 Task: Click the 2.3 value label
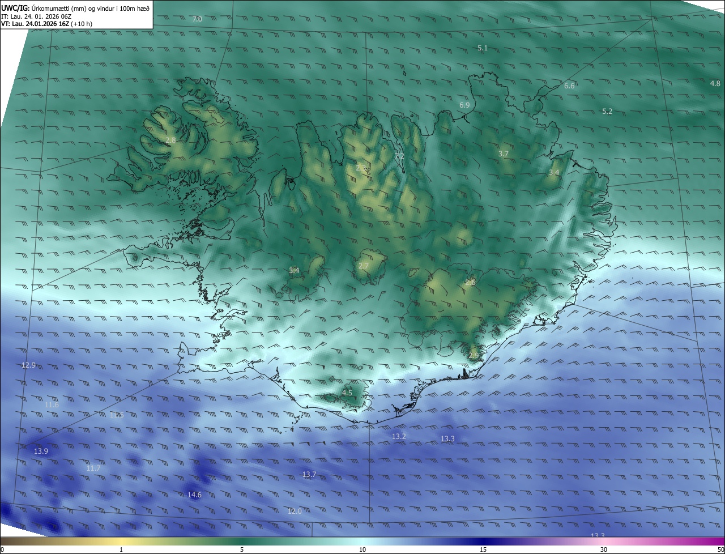coord(361,168)
